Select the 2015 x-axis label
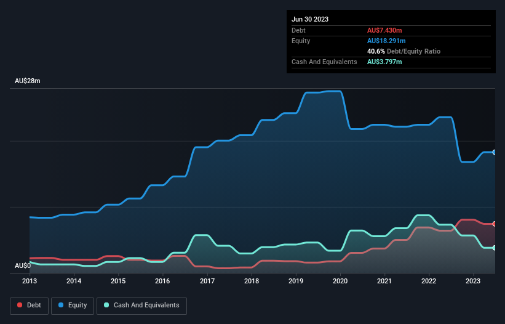Screen dimensions: 505x324 tap(118, 281)
